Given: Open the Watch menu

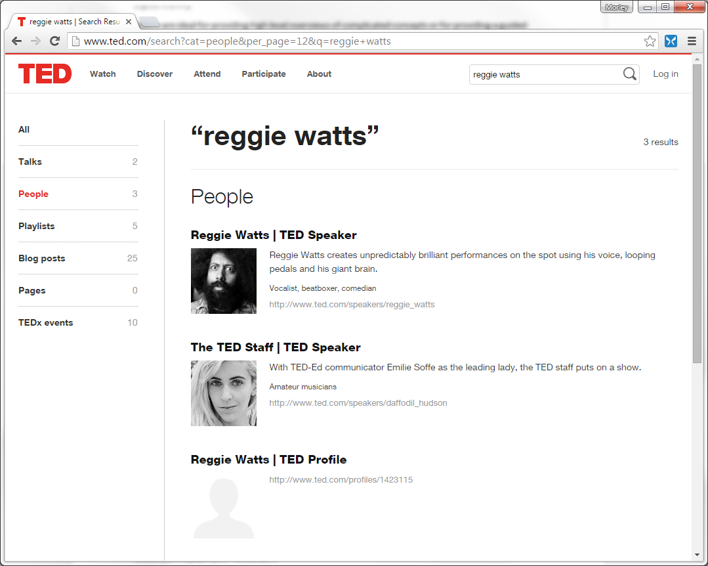Looking at the screenshot, I should pos(102,74).
